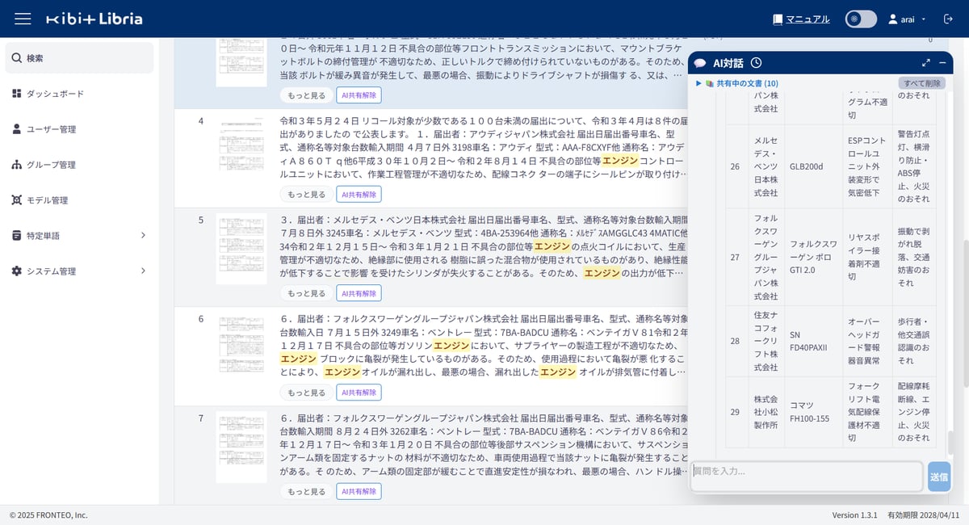Click もっと見る on result 5
Screen dimensions: 969x525
tap(307, 293)
